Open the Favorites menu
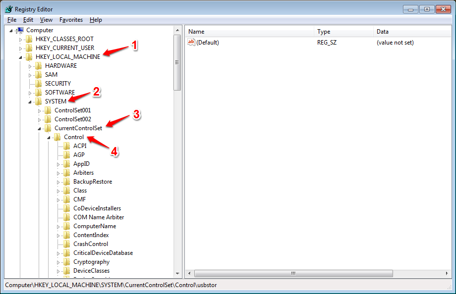The width and height of the screenshot is (456, 294). coord(71,20)
